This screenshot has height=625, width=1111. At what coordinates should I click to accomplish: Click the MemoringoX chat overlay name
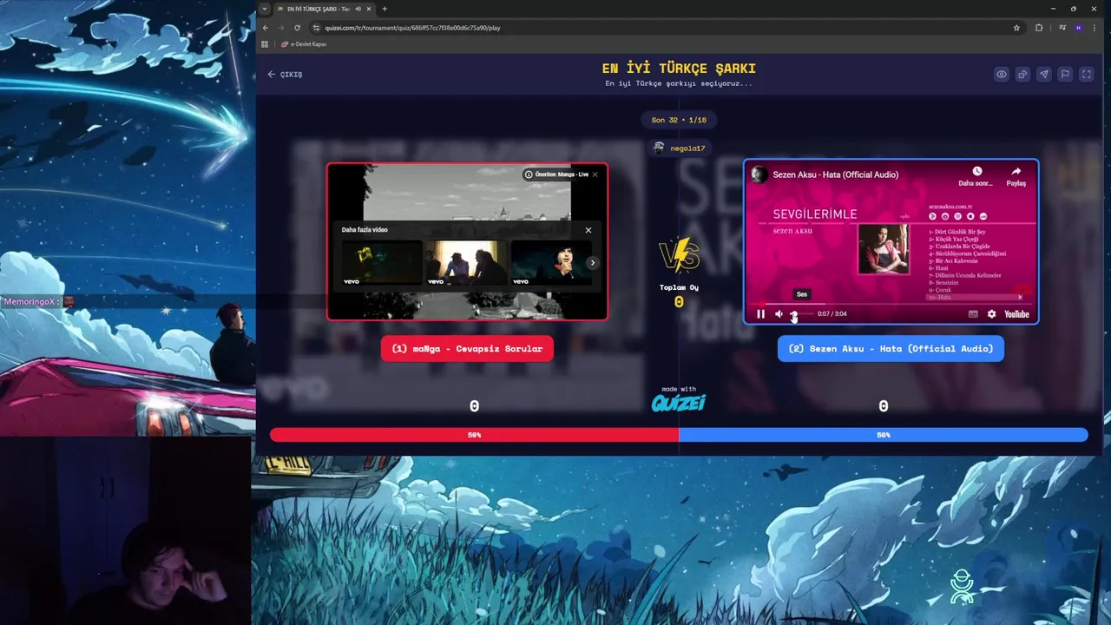[x=30, y=301]
